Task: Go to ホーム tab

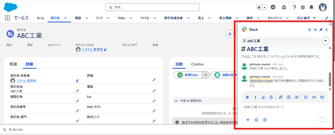Action: [x=41, y=18]
